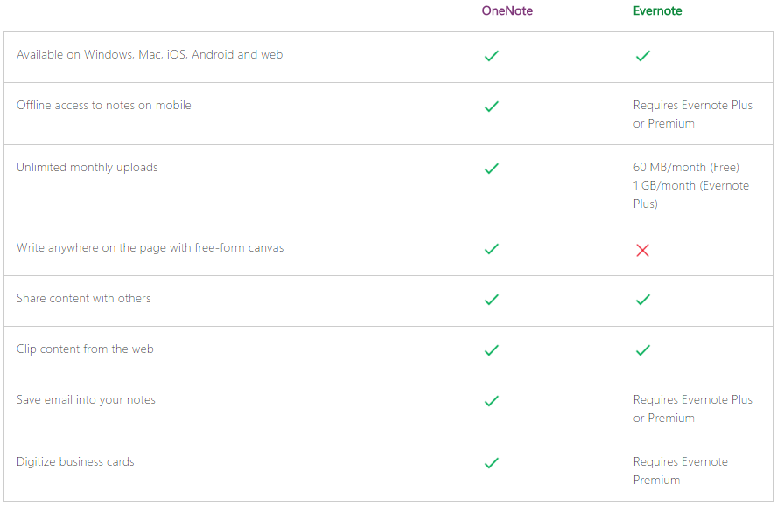Click OneNote checkmark for unlimited monthly uploads

(x=492, y=169)
